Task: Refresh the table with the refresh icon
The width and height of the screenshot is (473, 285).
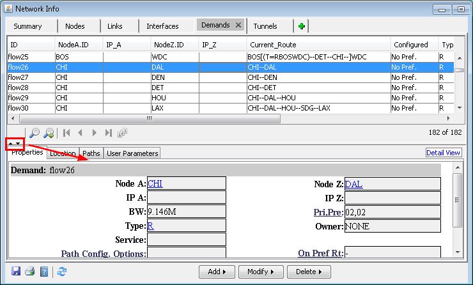Action: click(x=62, y=272)
